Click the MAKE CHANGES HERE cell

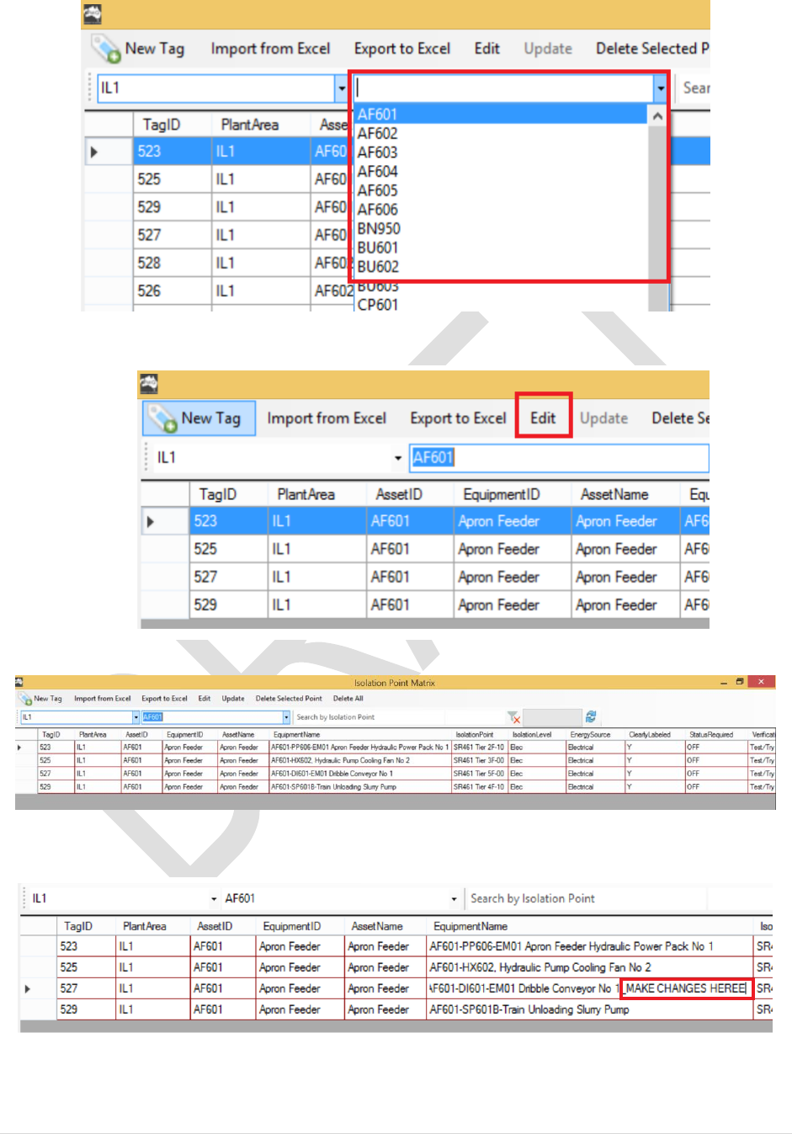686,988
